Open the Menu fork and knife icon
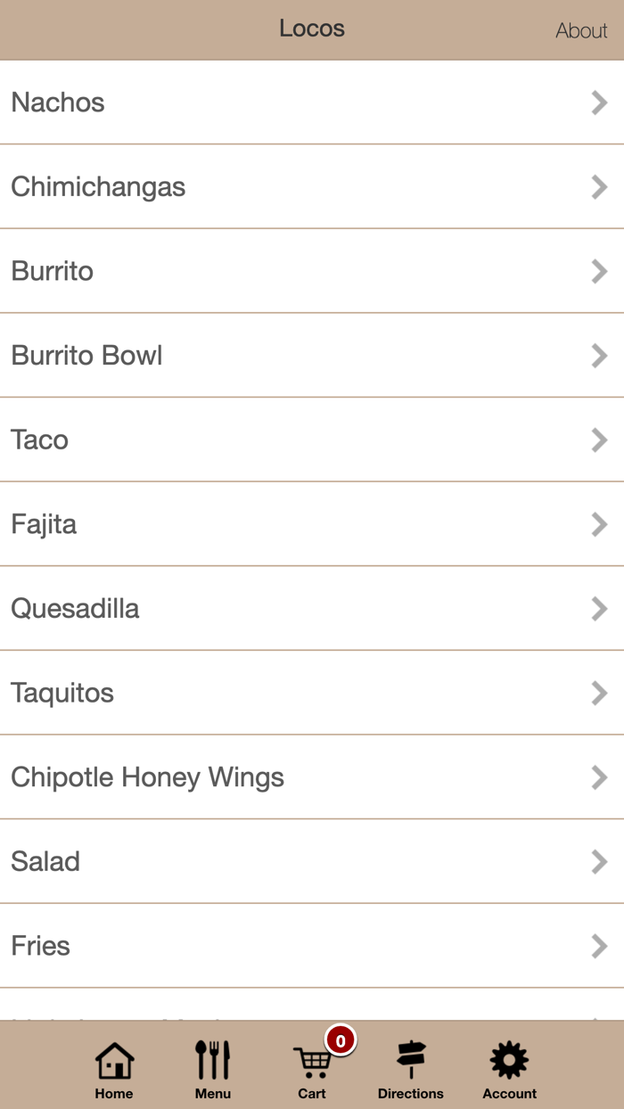This screenshot has height=1109, width=624. click(212, 1061)
